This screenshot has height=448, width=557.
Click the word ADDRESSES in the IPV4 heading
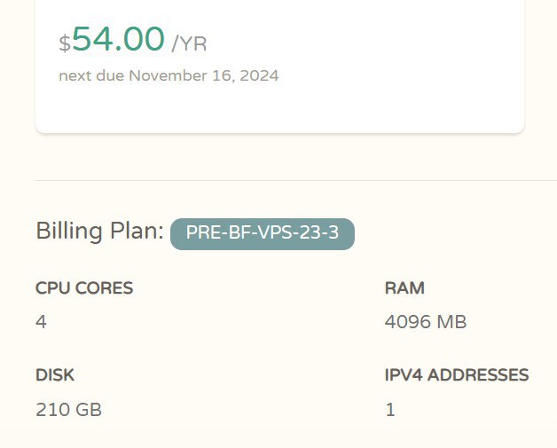click(x=478, y=375)
